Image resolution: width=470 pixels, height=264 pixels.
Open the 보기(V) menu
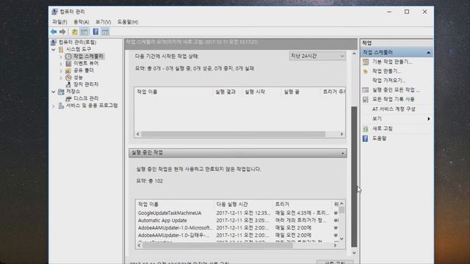pos(103,22)
